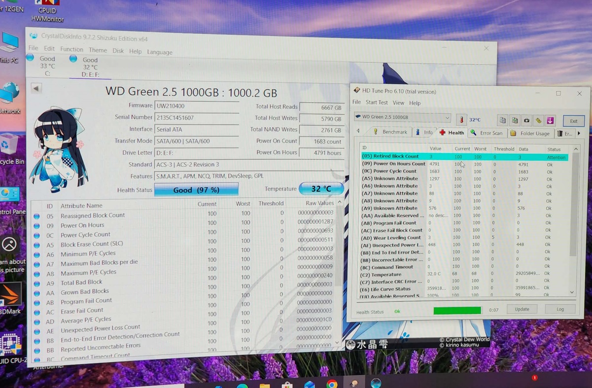Click the HD Tune options wrench icon
Viewport: 592px width, 388px height.
click(538, 120)
